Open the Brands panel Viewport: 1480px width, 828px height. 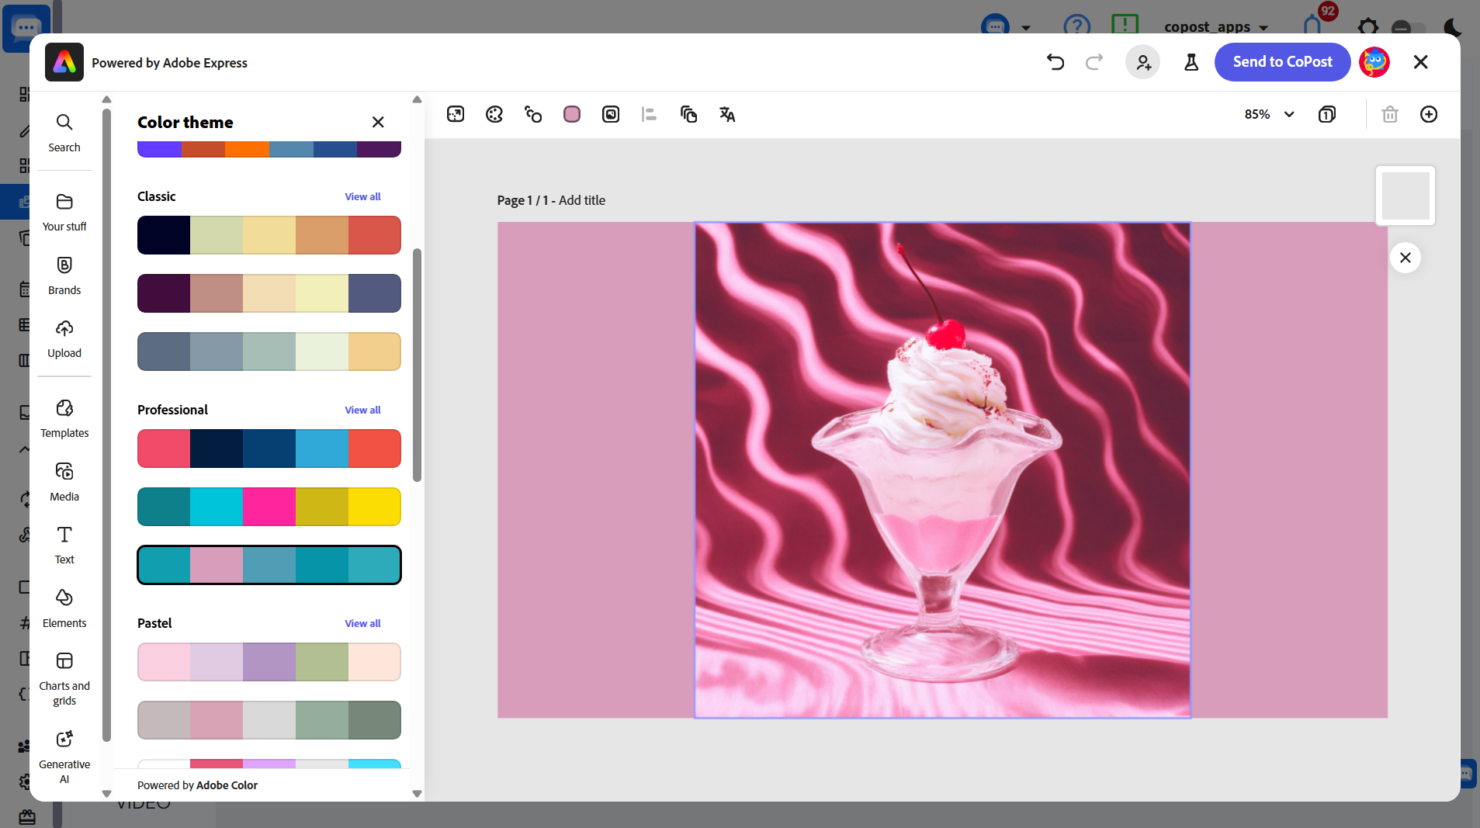(64, 275)
